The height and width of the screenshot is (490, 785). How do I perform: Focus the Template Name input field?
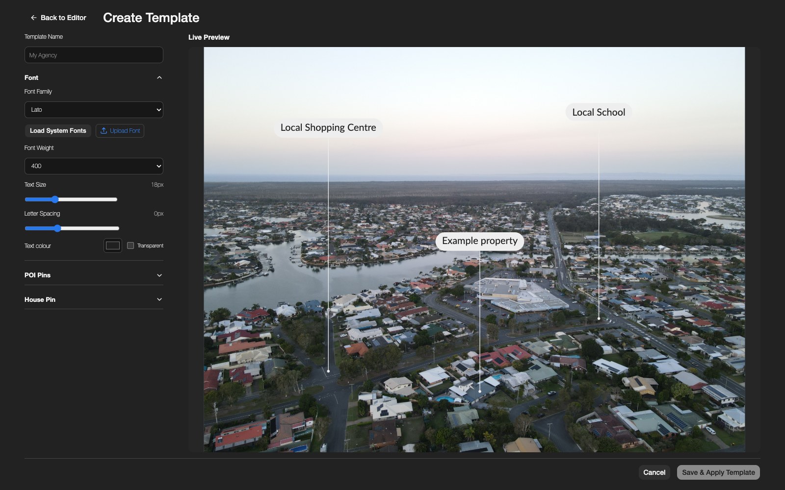[x=94, y=55]
